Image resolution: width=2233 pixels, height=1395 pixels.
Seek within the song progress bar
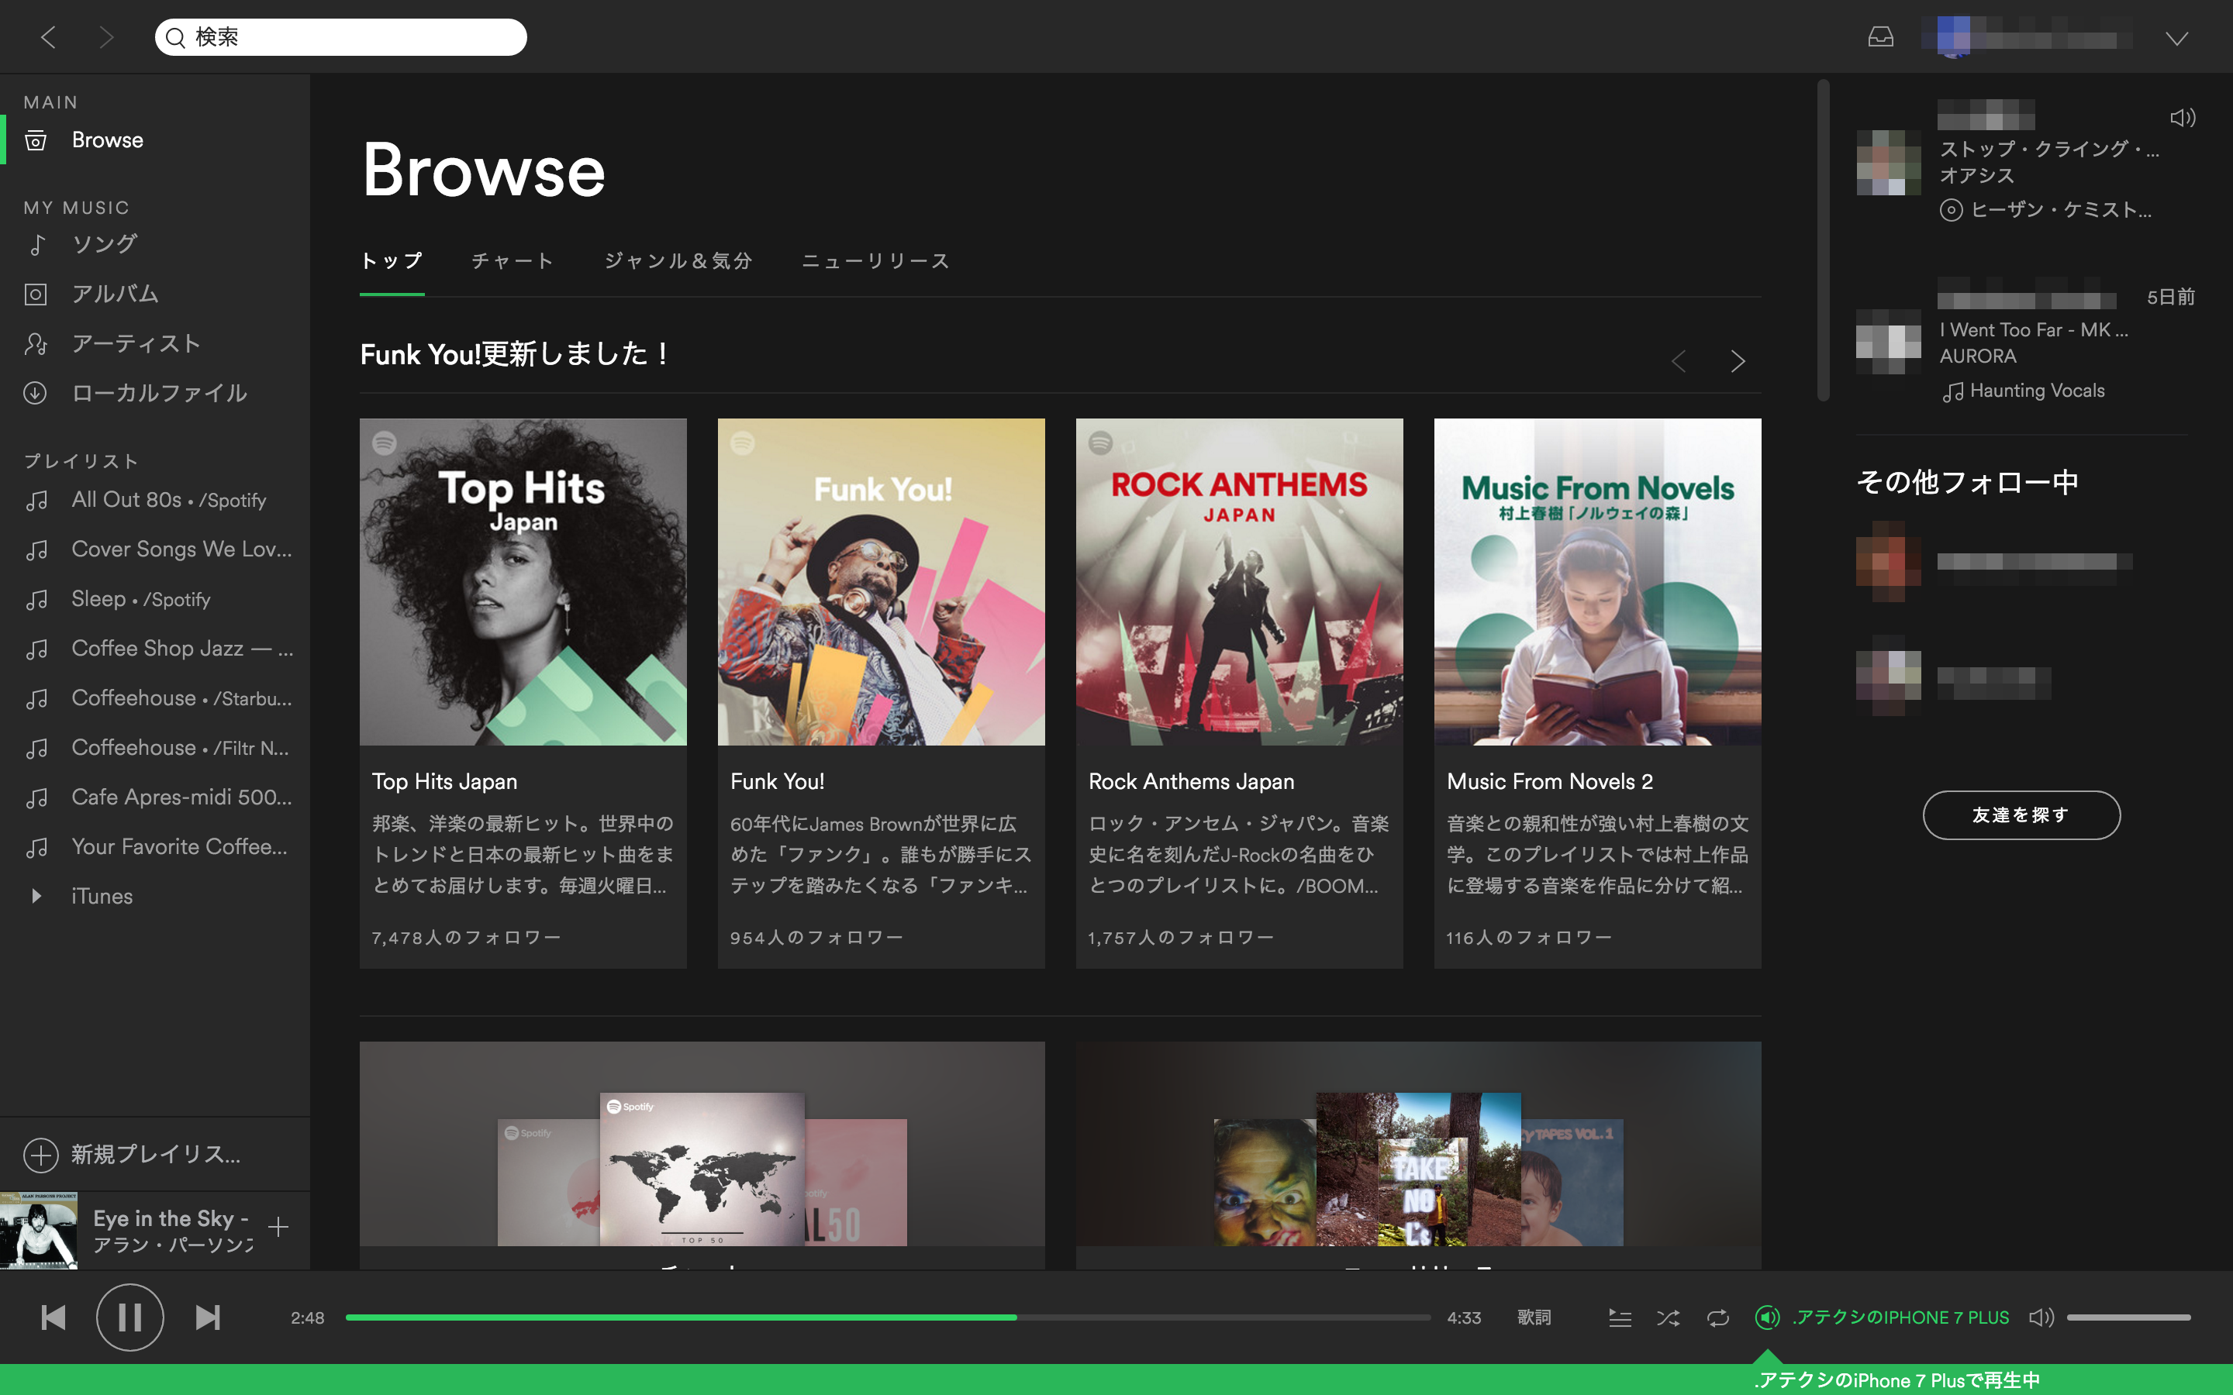[888, 1317]
